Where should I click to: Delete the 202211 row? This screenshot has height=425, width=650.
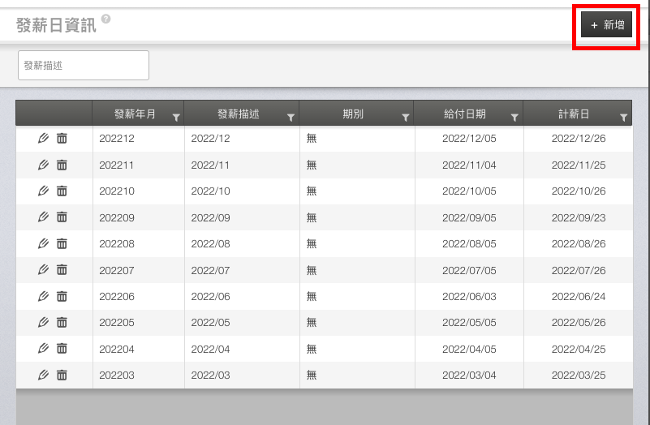tap(62, 165)
